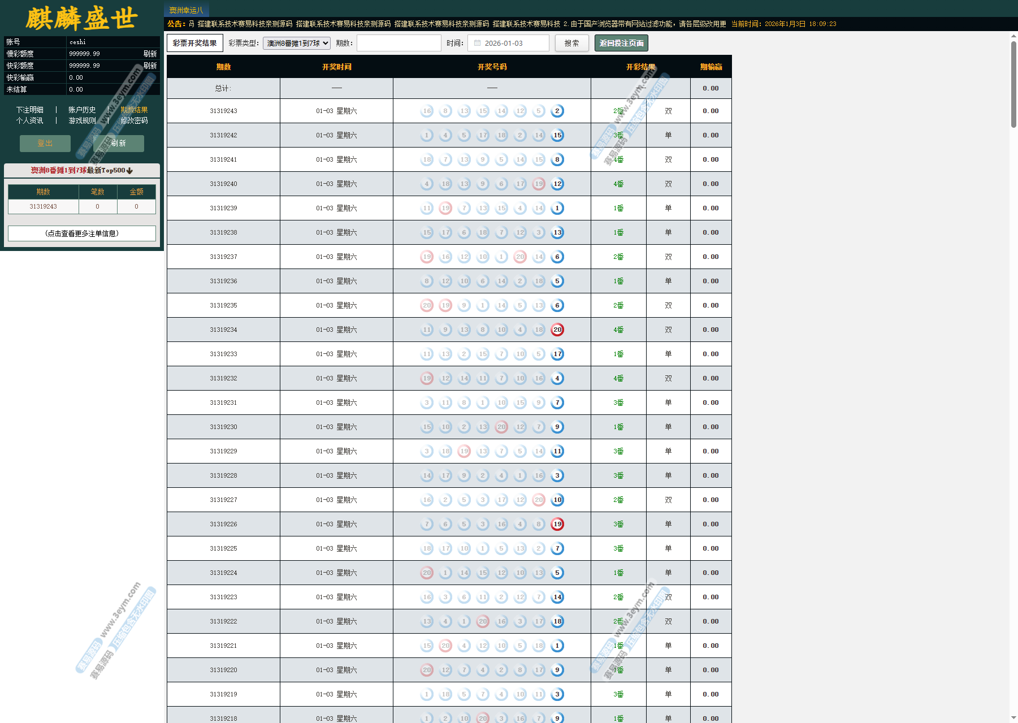The height and width of the screenshot is (723, 1018).
Task: Focus the 期数 input field
Action: point(398,43)
